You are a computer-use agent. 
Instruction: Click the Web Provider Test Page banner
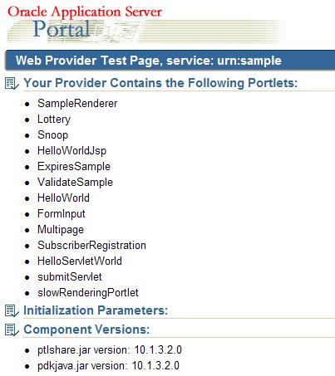170,61
